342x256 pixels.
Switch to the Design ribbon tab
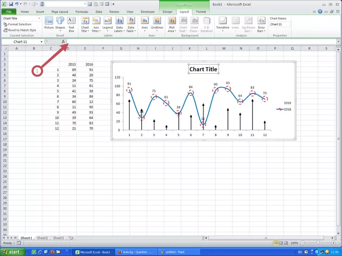point(167,11)
